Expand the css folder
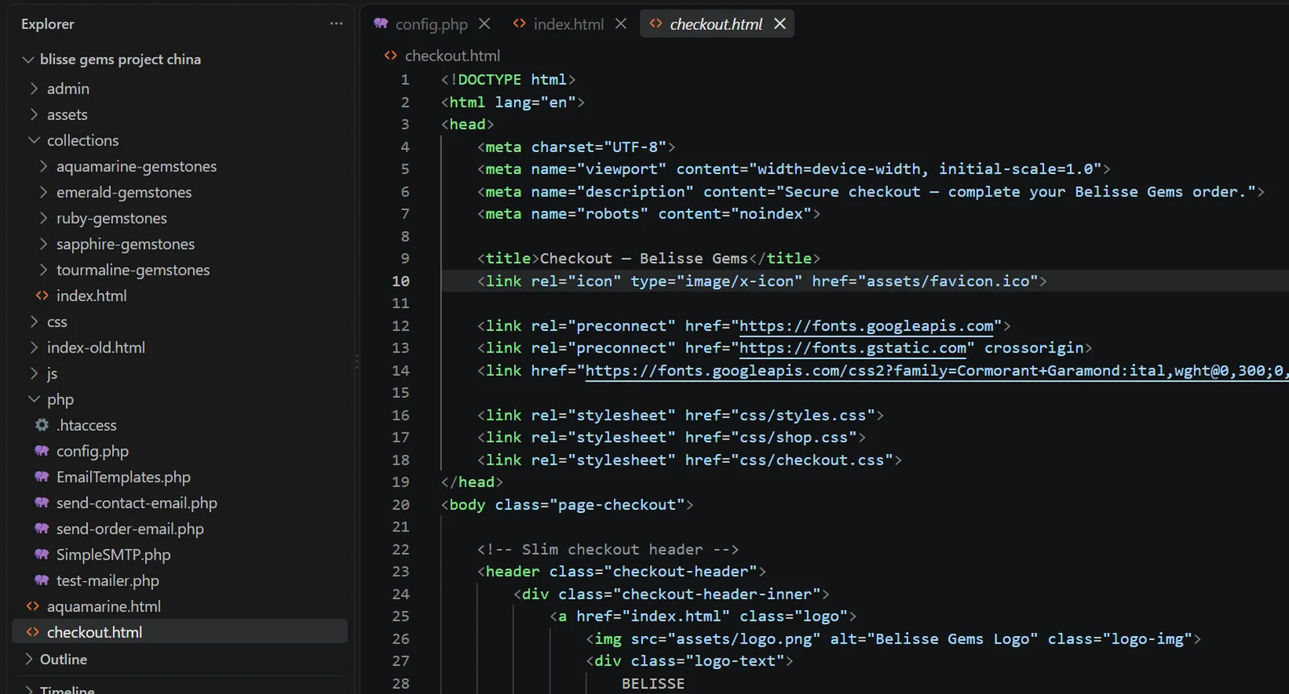Viewport: 1289px width, 694px height. click(x=34, y=322)
